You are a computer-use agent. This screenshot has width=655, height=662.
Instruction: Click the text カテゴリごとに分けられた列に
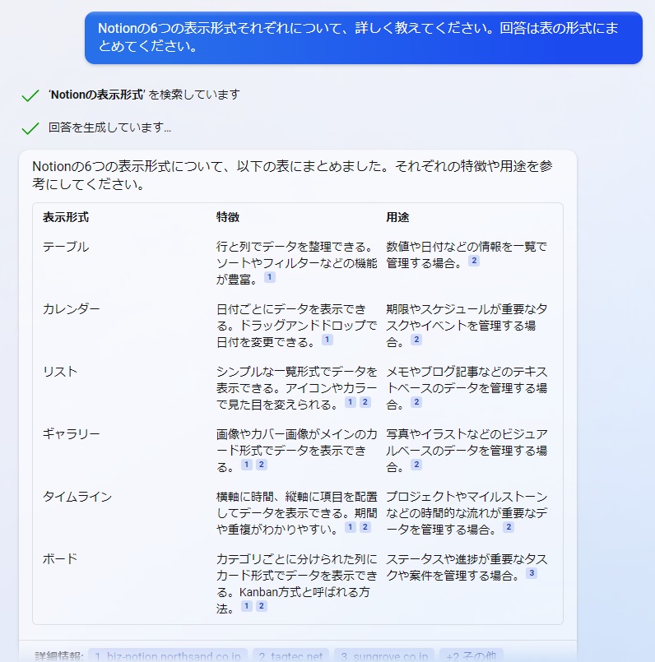(x=297, y=559)
